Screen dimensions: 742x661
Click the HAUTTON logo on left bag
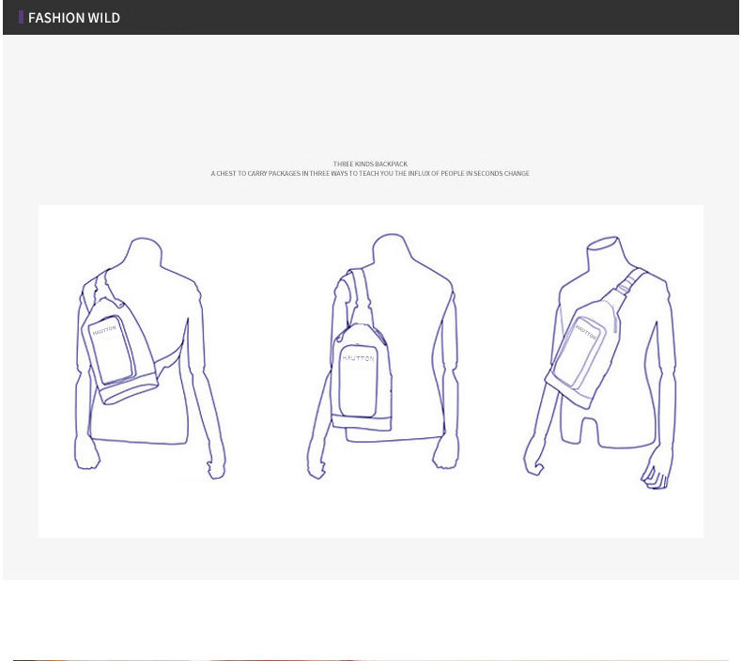point(104,330)
